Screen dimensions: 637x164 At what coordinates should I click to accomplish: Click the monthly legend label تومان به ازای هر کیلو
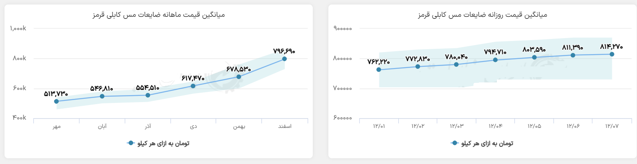pyautogui.click(x=163, y=143)
